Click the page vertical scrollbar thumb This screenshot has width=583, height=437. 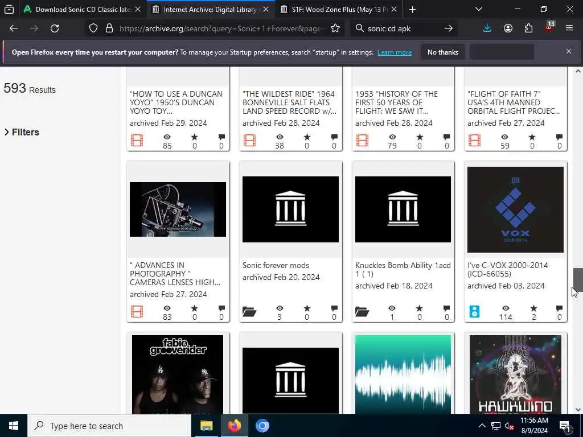577,279
